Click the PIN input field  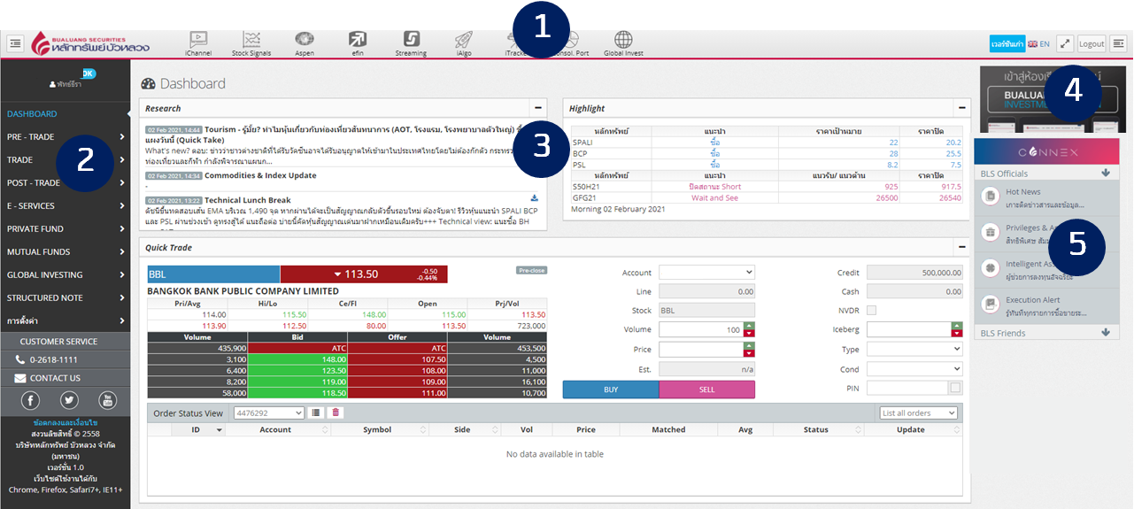pyautogui.click(x=907, y=388)
